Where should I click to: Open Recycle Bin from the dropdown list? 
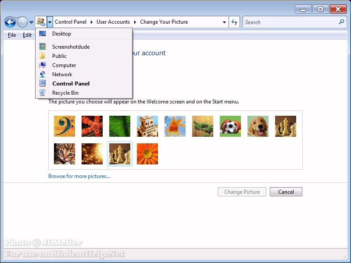pyautogui.click(x=84, y=92)
